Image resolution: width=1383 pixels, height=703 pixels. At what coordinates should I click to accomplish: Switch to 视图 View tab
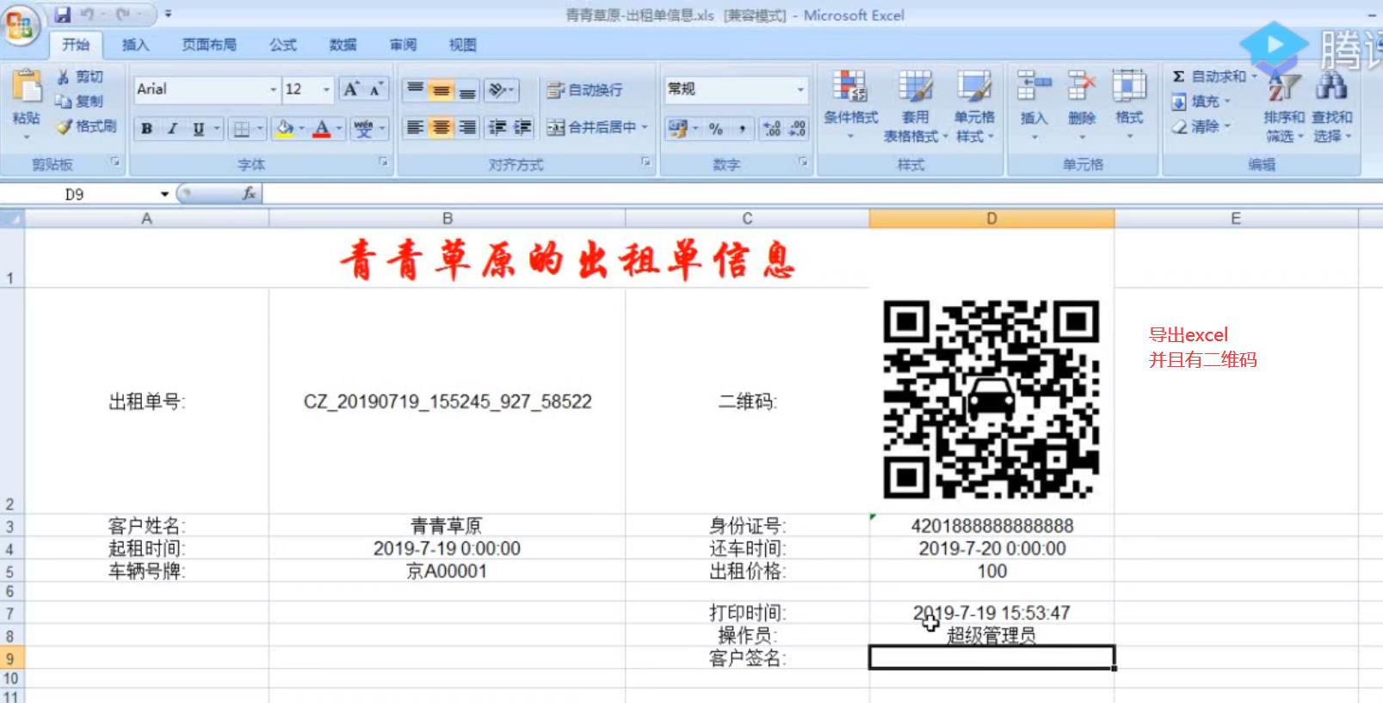pos(463,45)
